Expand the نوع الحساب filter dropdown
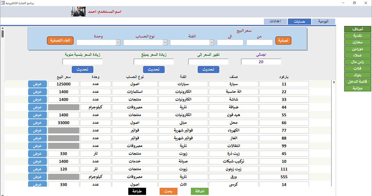The image size is (372, 196). coord(165,42)
